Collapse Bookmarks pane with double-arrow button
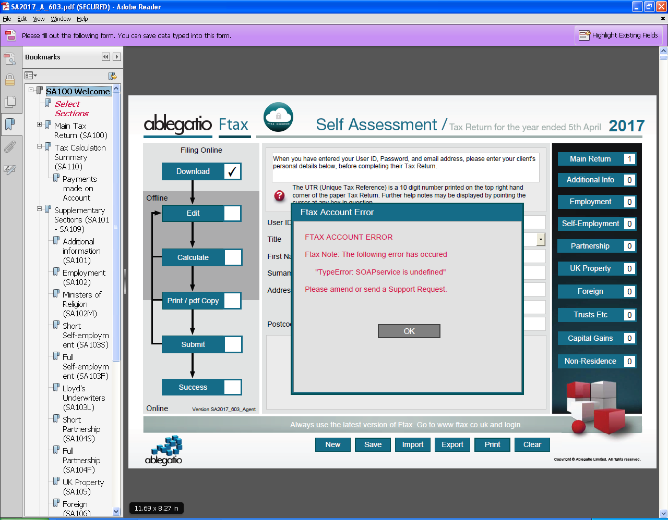Image resolution: width=668 pixels, height=520 pixels. pos(106,57)
